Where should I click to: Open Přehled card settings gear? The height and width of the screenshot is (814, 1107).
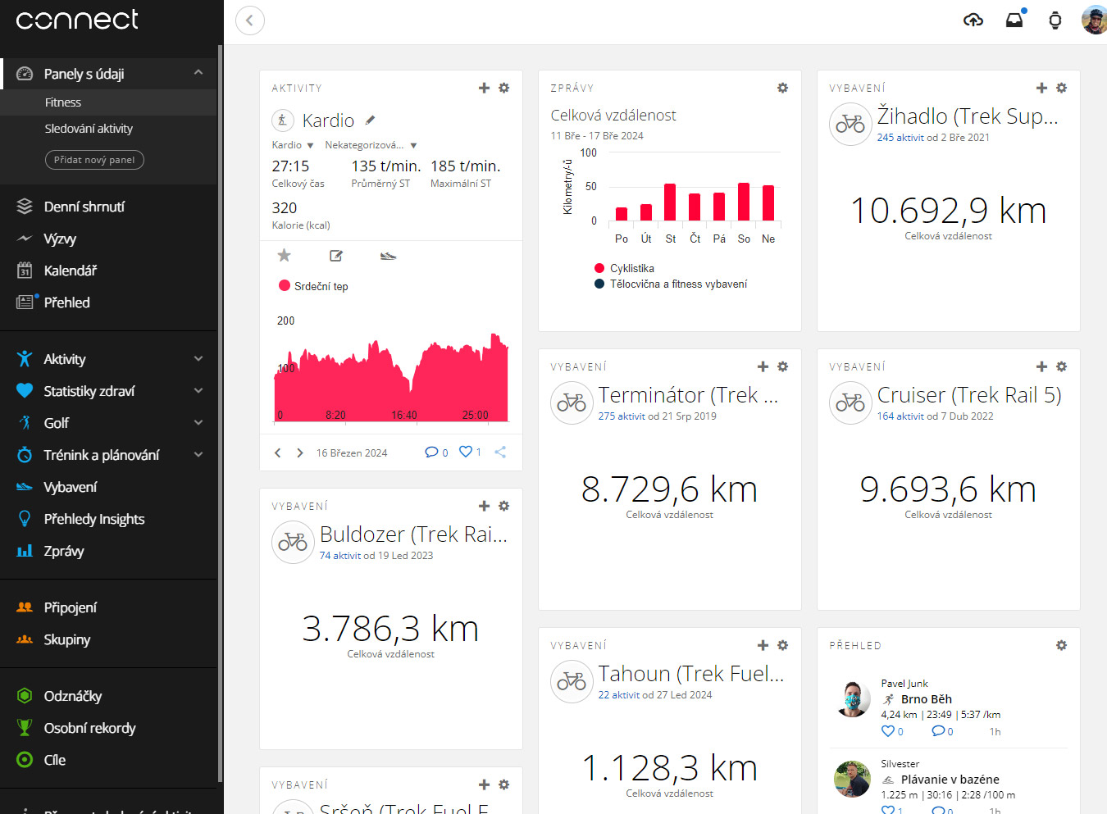[x=1062, y=645]
